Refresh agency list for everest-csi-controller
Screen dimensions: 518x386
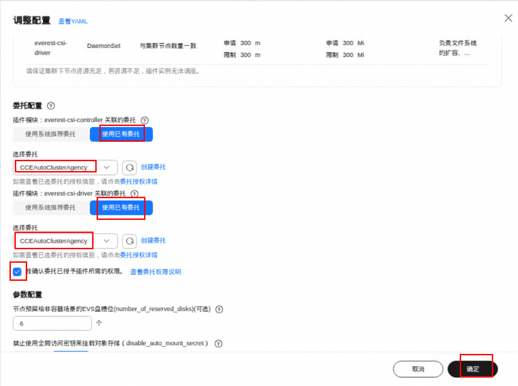coord(130,167)
